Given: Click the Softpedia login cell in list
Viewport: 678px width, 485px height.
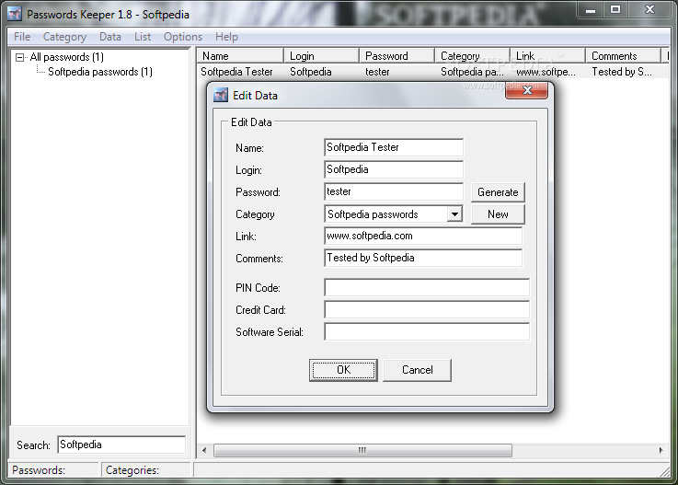Looking at the screenshot, I should (x=310, y=72).
